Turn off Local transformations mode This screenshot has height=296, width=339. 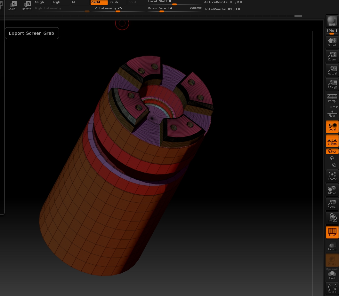click(x=332, y=126)
